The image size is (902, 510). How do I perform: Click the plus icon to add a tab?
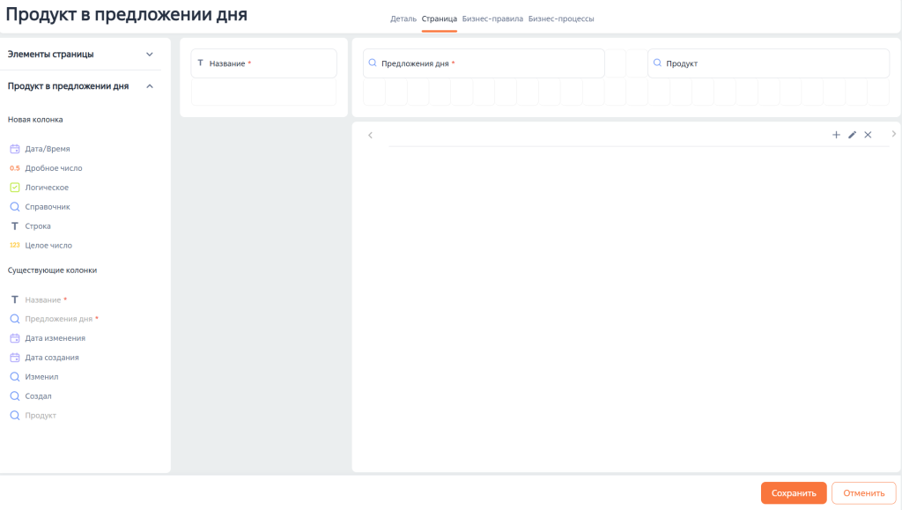coord(836,135)
